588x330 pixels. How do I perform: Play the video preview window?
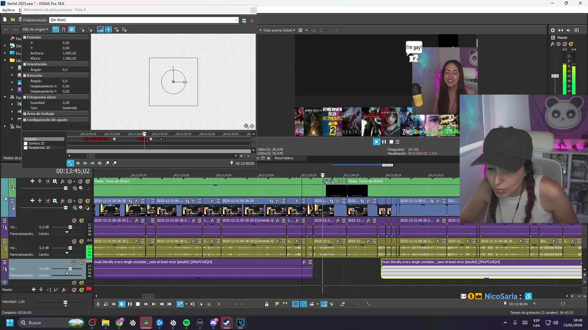pyautogui.click(x=376, y=142)
